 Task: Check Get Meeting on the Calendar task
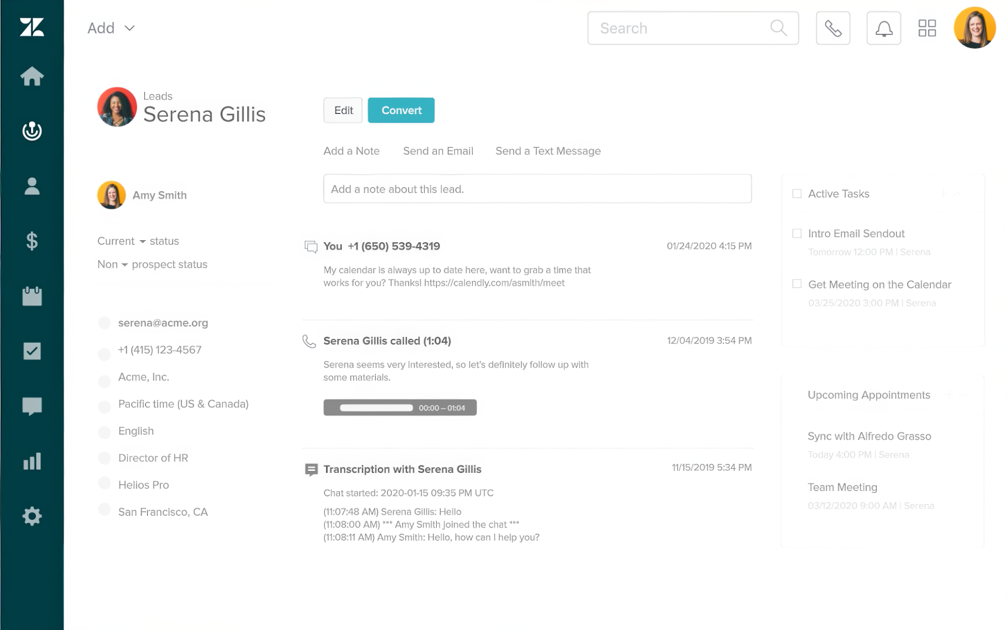(x=797, y=284)
